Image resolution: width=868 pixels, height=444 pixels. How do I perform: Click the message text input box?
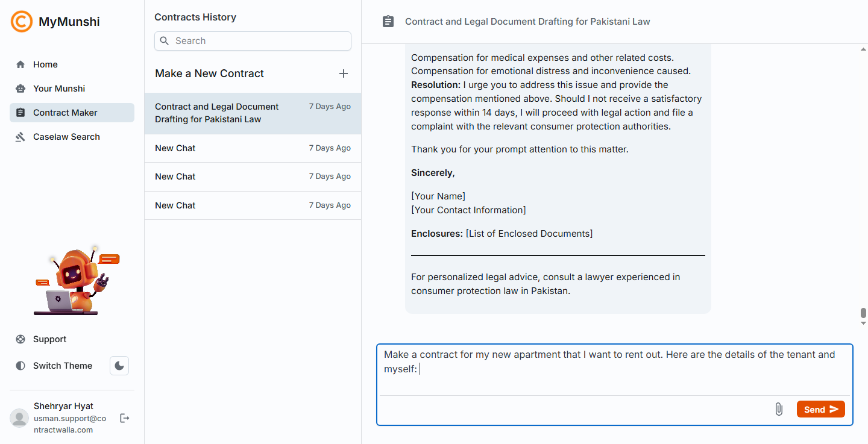pyautogui.click(x=614, y=369)
